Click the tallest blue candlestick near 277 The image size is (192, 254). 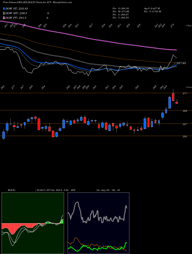(169, 103)
